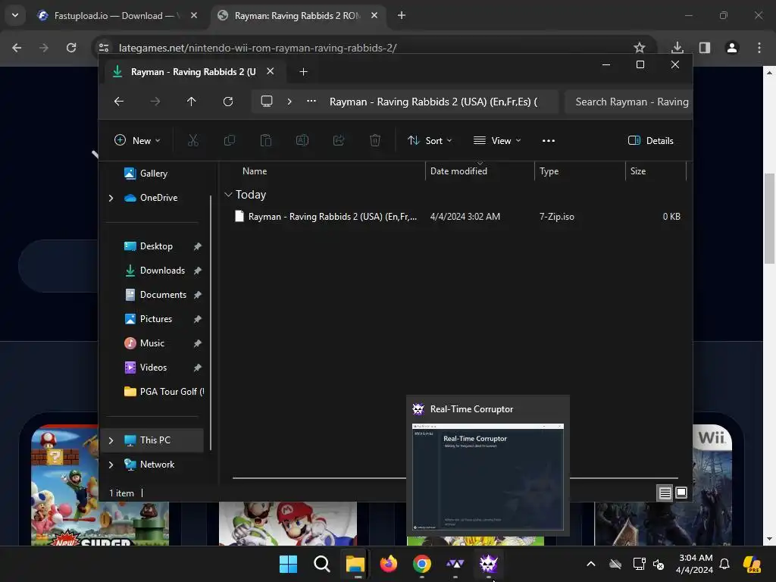Open the View dropdown menu
Screen dimensions: 776x582
pos(497,140)
